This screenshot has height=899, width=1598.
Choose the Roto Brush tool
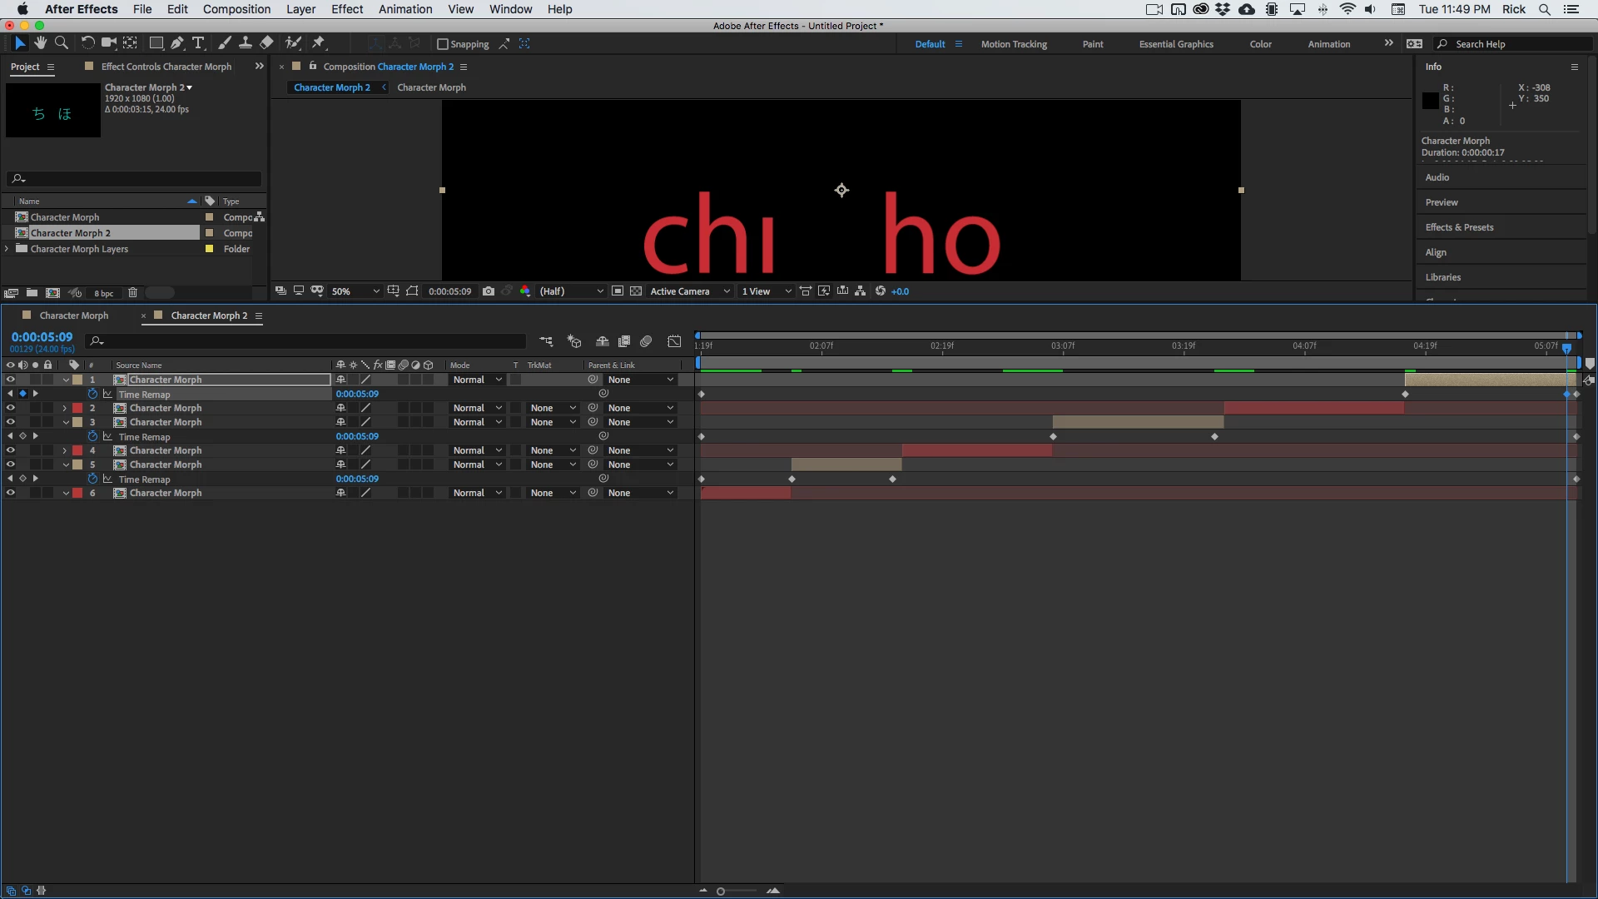click(293, 43)
